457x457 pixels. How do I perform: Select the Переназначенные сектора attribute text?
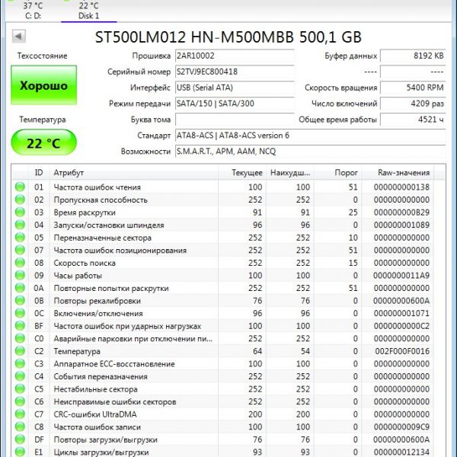103,238
